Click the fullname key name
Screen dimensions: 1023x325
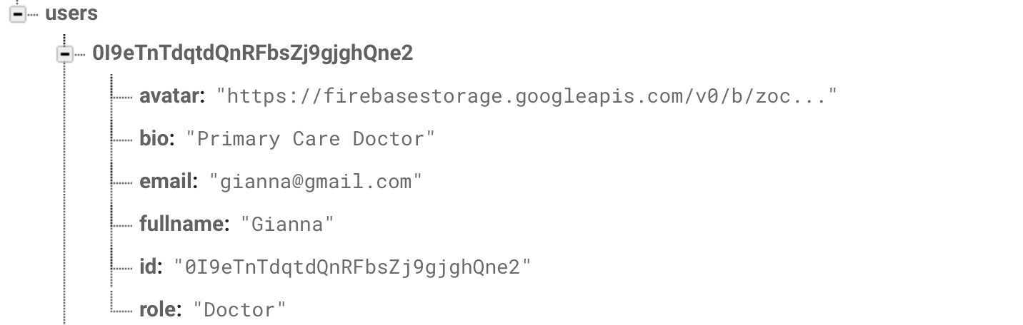tap(184, 224)
